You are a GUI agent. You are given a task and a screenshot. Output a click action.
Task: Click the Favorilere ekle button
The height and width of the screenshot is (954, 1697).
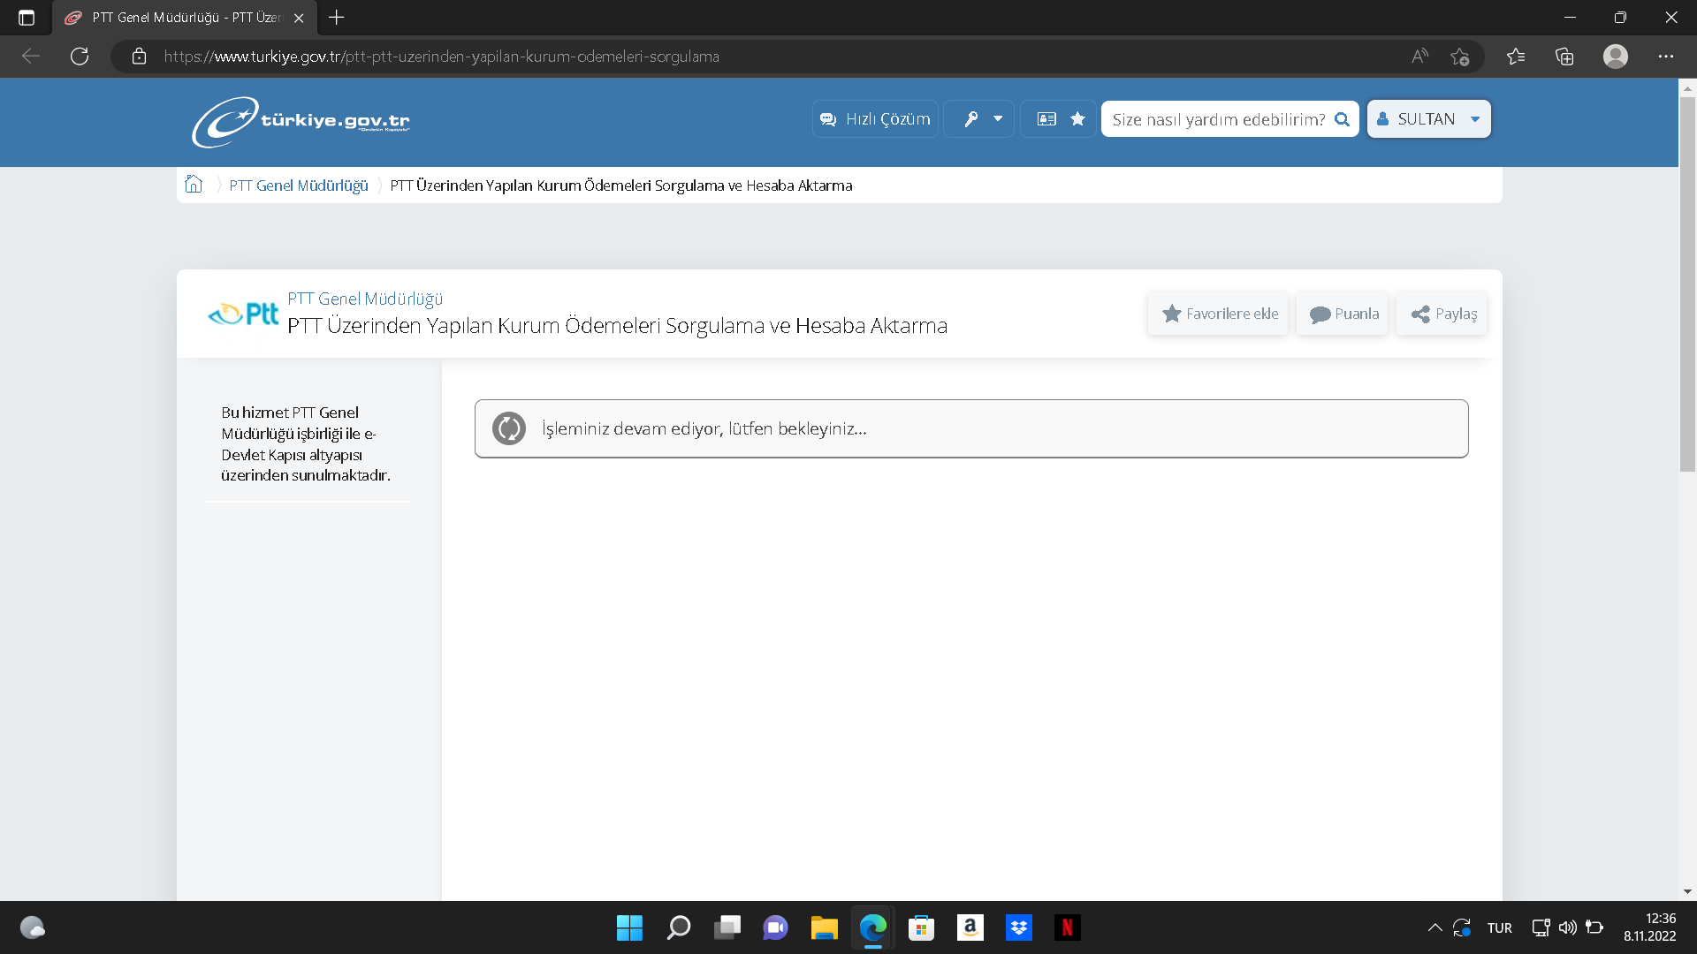1219,314
